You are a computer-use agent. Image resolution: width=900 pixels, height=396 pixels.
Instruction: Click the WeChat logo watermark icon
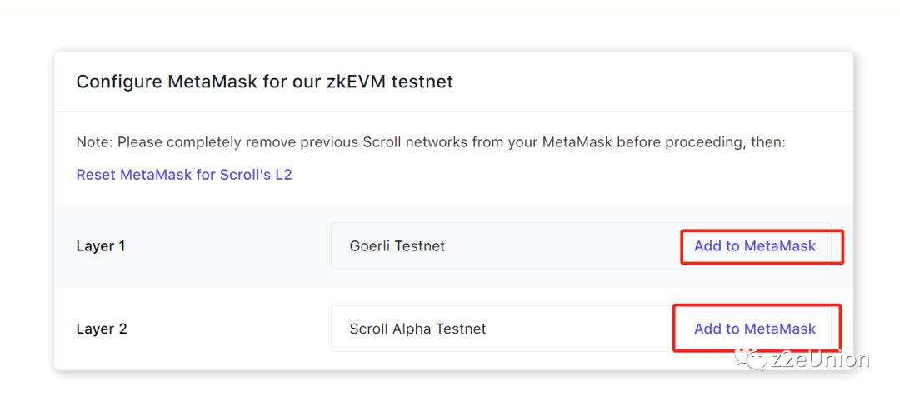click(755, 359)
